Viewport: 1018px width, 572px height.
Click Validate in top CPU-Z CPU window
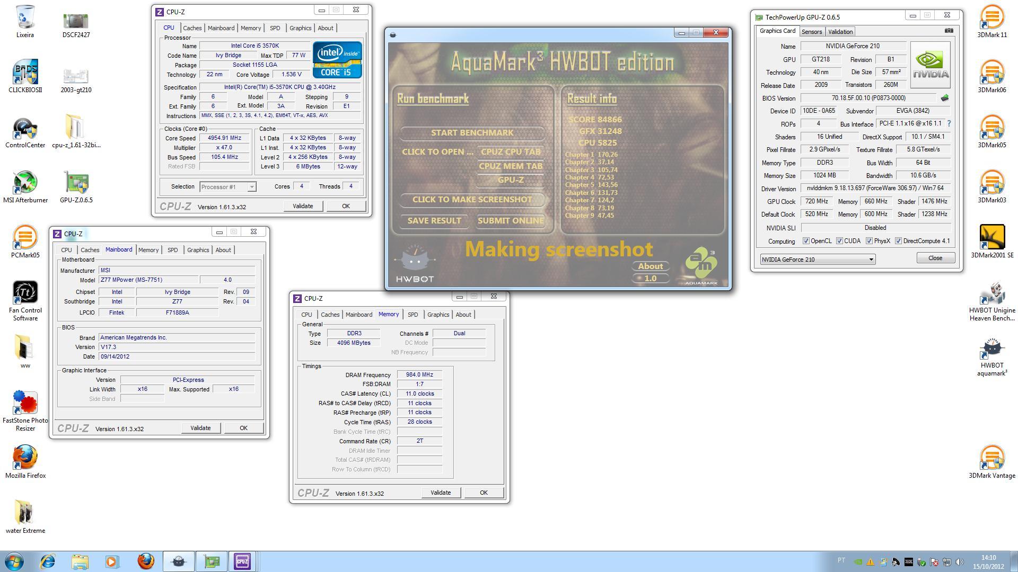303,206
